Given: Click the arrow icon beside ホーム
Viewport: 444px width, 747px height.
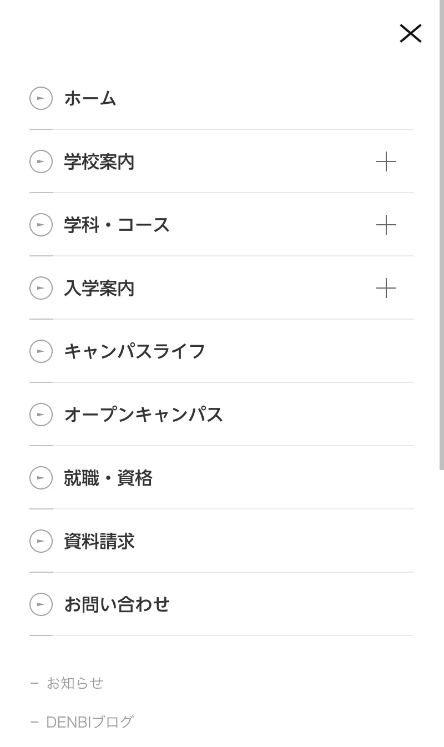Looking at the screenshot, I should point(41,98).
